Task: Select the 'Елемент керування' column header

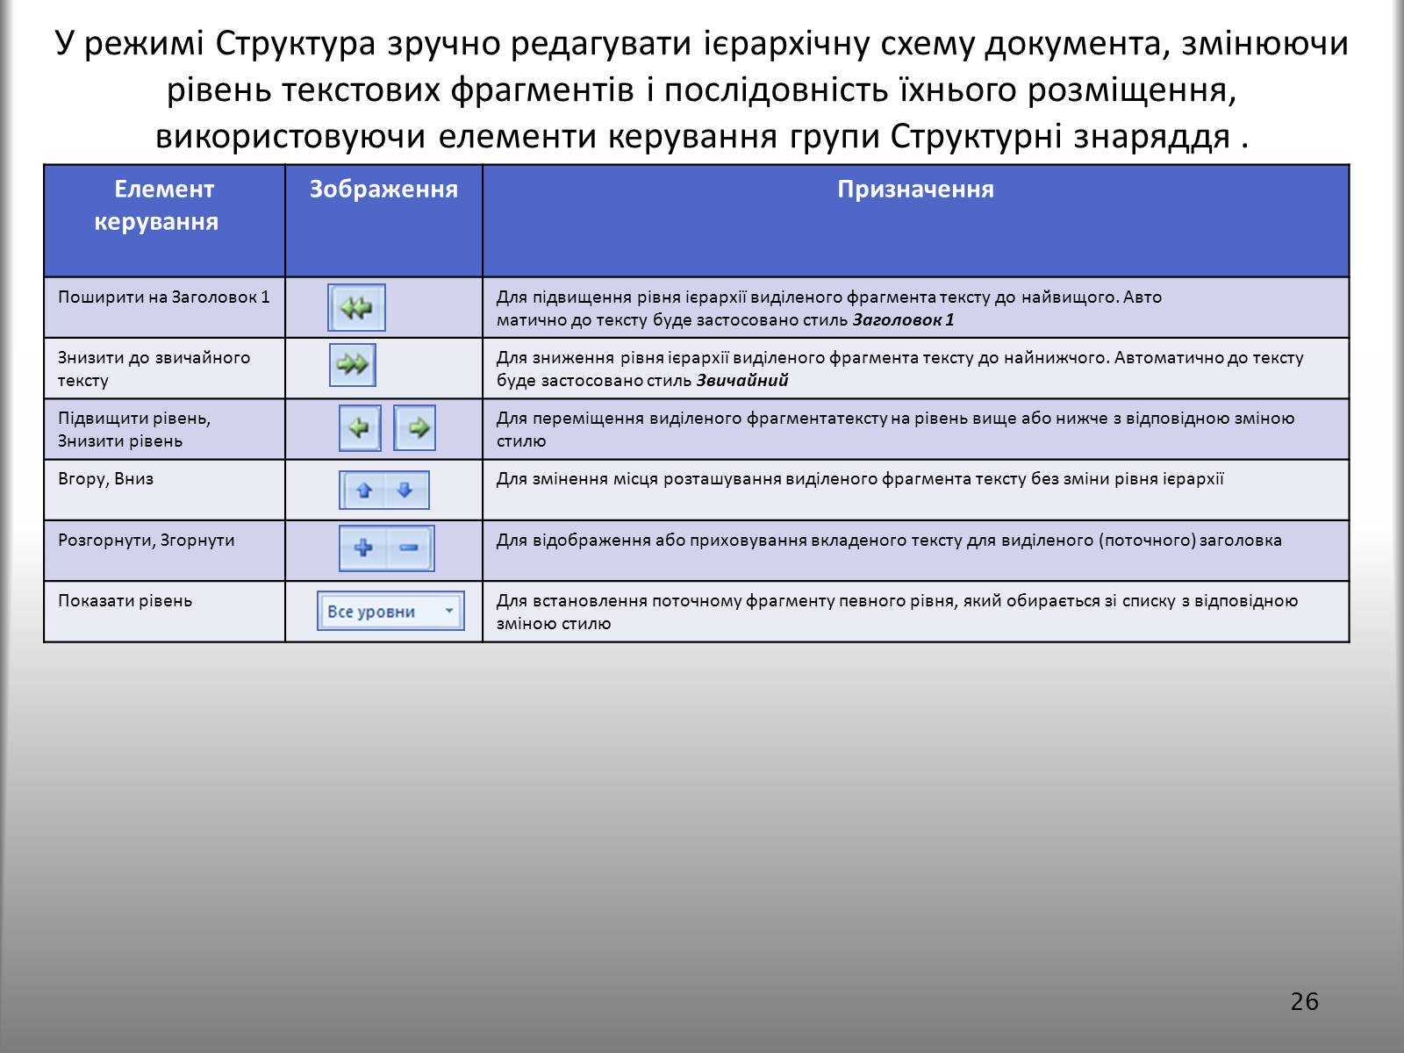Action: (x=164, y=220)
